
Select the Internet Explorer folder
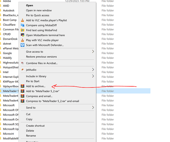click(11, 77)
